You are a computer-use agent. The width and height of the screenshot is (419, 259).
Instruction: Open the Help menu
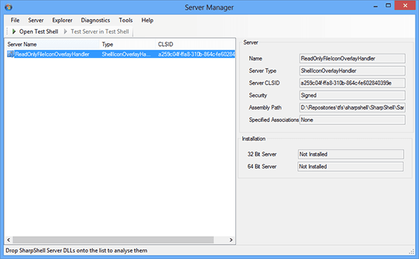(x=147, y=20)
